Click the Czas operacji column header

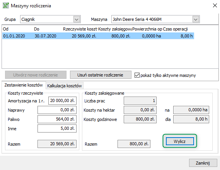click(175, 29)
